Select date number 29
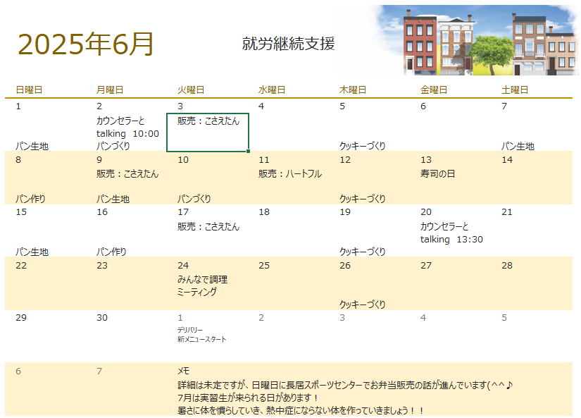The image size is (581, 418). pos(21,318)
